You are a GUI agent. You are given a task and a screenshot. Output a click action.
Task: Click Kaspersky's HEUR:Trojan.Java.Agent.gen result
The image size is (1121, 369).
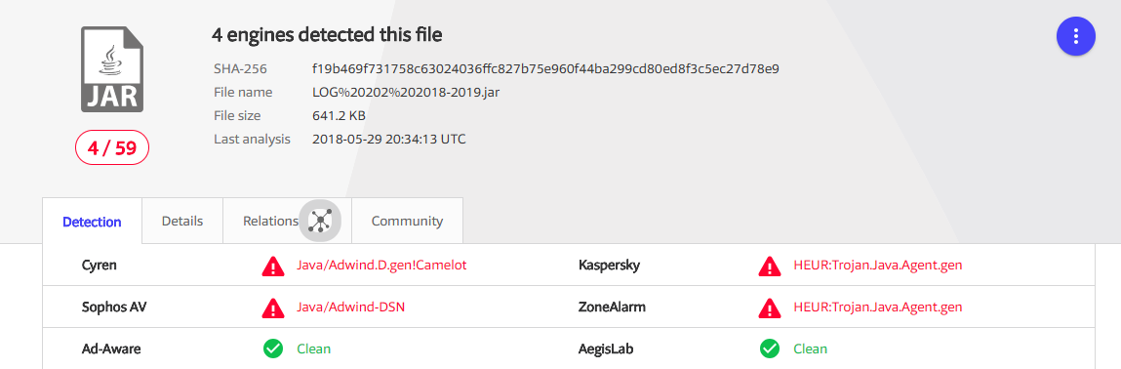pos(878,266)
